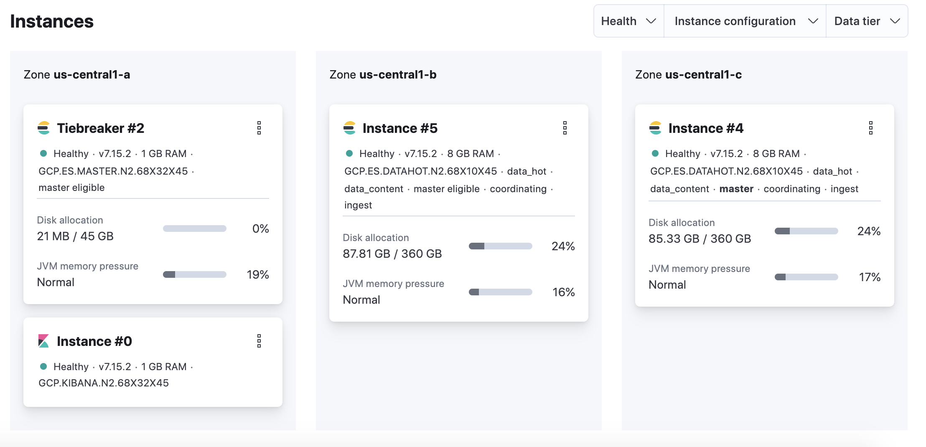Click the Zone us-central1-a heading

(77, 74)
